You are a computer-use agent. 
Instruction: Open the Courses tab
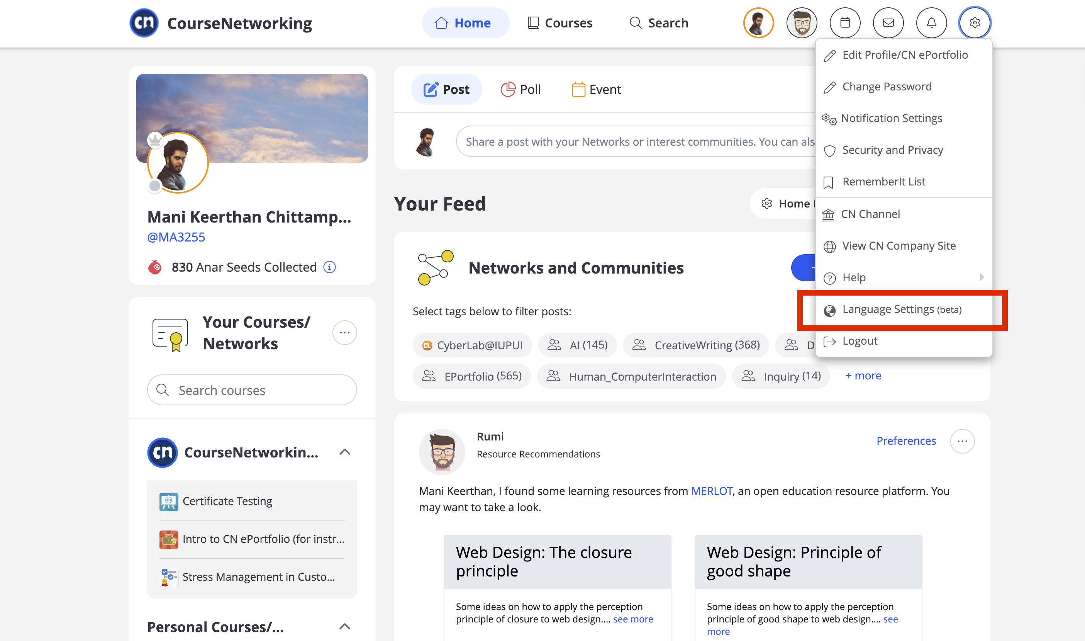560,23
